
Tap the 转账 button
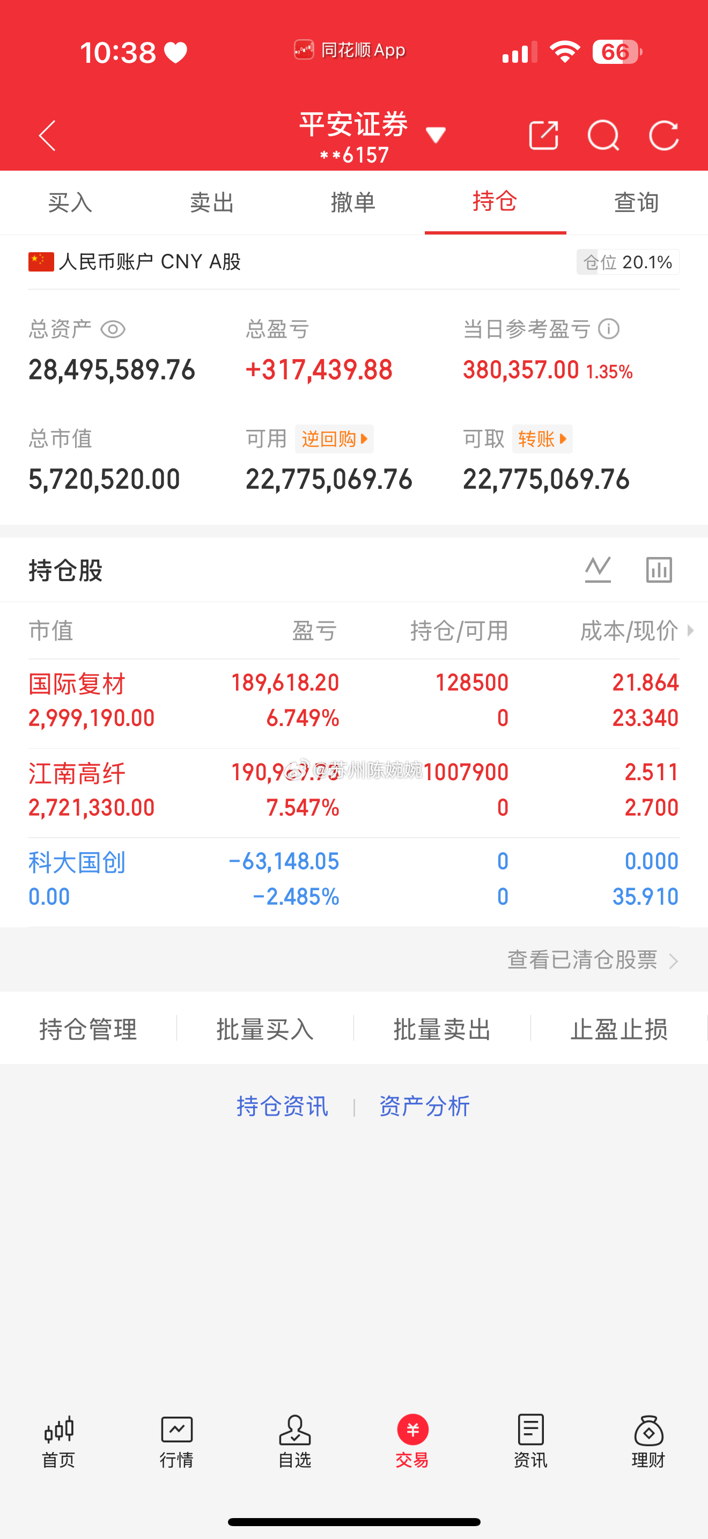(x=542, y=439)
